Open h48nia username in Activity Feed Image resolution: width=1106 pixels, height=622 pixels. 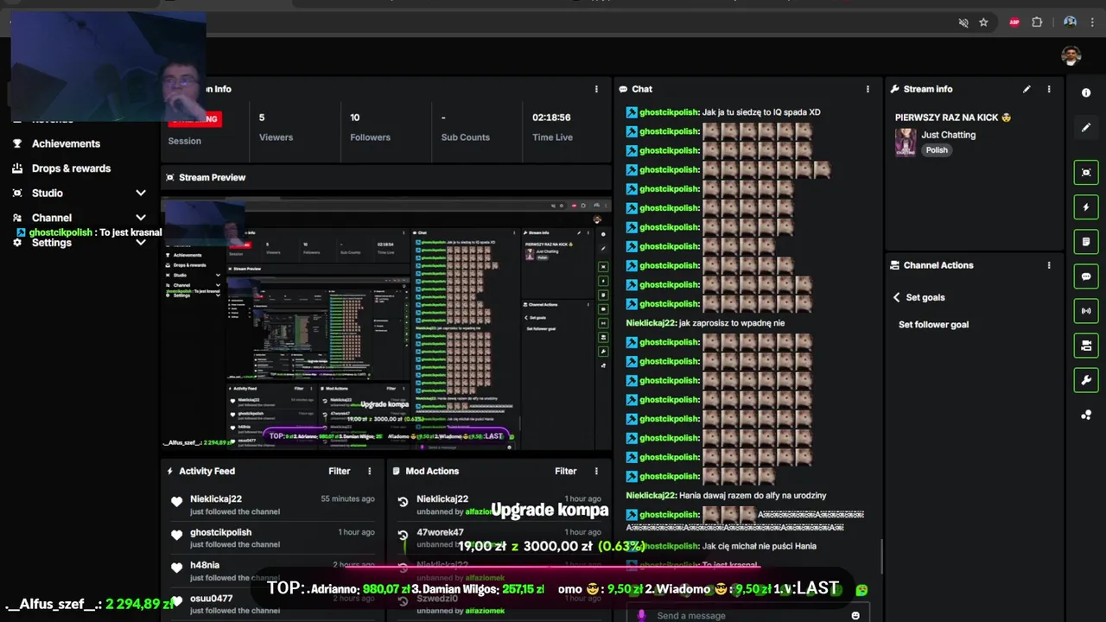click(205, 565)
